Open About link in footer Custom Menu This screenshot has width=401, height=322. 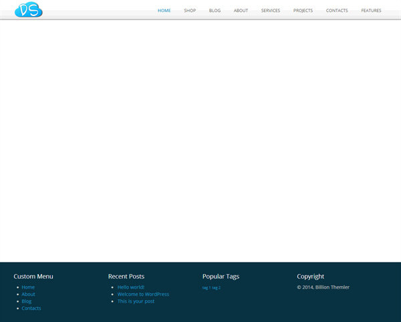[x=28, y=295]
